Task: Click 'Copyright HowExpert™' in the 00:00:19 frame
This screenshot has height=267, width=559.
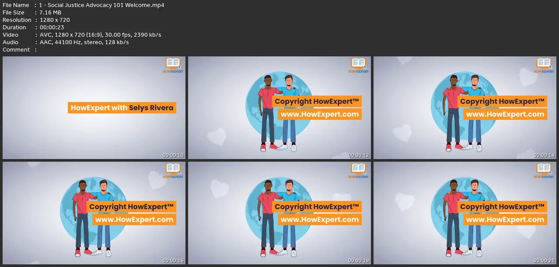Action: click(317, 207)
